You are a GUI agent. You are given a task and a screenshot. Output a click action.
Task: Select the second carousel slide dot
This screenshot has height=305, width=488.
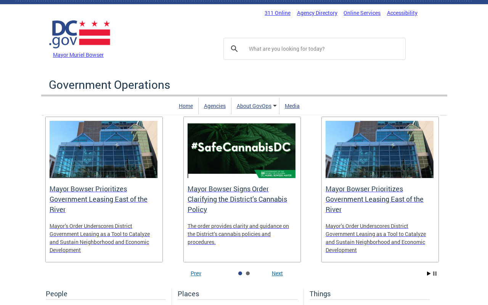click(x=248, y=273)
